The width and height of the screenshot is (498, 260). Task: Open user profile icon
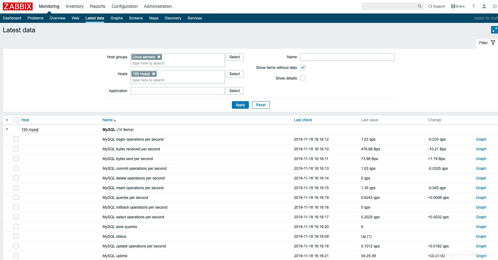484,6
